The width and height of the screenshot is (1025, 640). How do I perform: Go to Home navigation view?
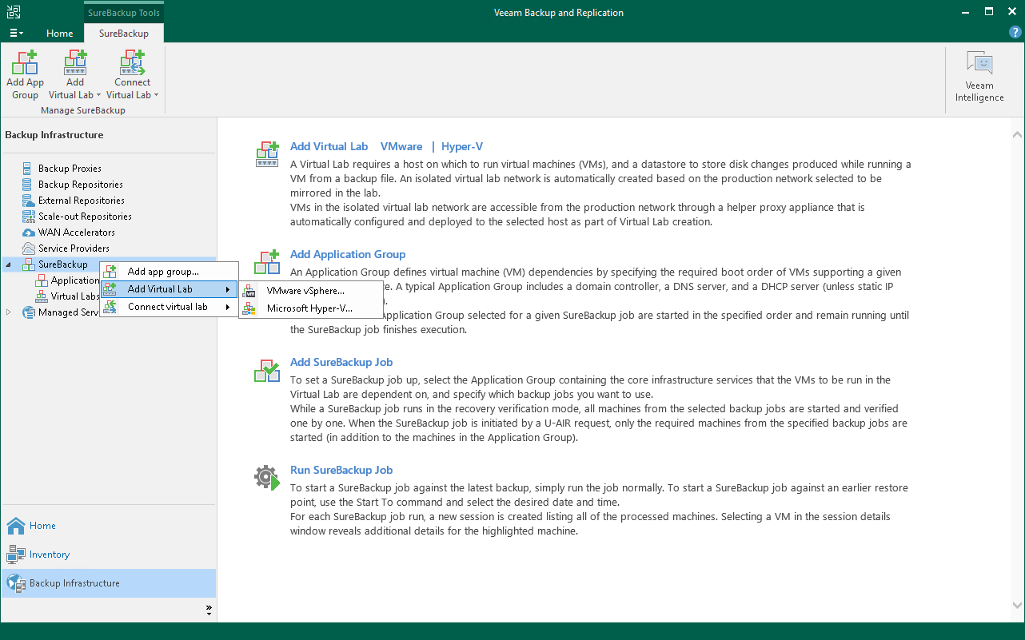point(108,526)
